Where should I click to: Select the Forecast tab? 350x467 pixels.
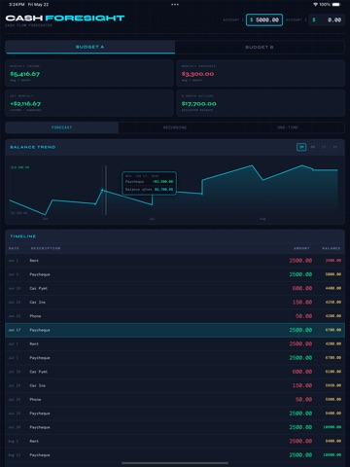62,127
